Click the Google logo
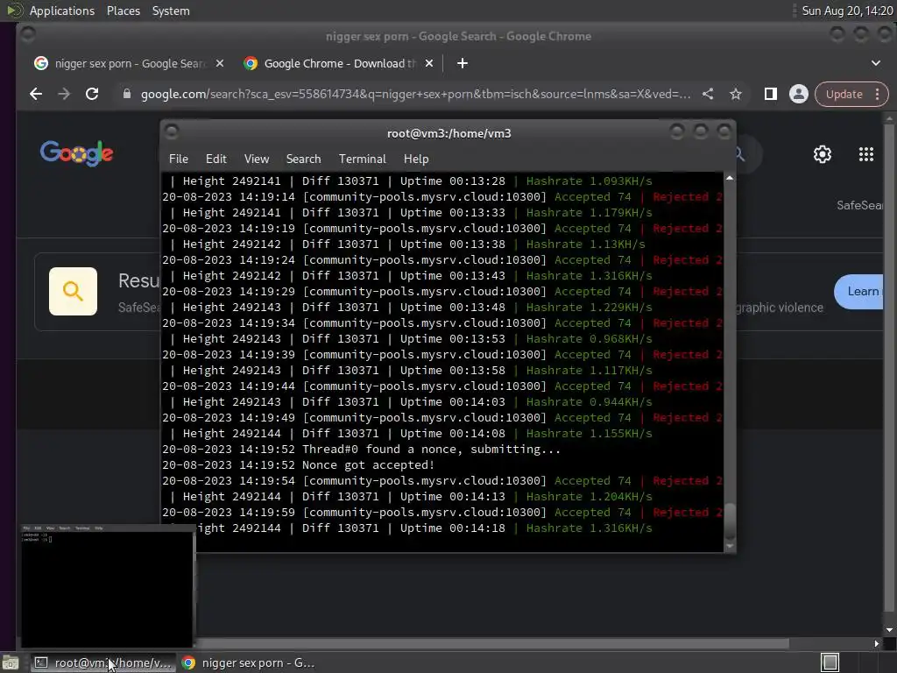Image resolution: width=897 pixels, height=673 pixels. pos(77,153)
